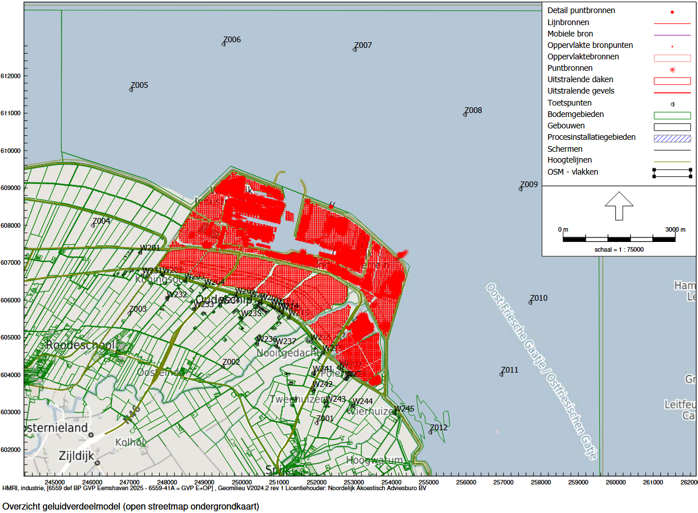The height and width of the screenshot is (513, 698).
Task: Select assessment point Z004 on the map
Action: pyautogui.click(x=93, y=225)
